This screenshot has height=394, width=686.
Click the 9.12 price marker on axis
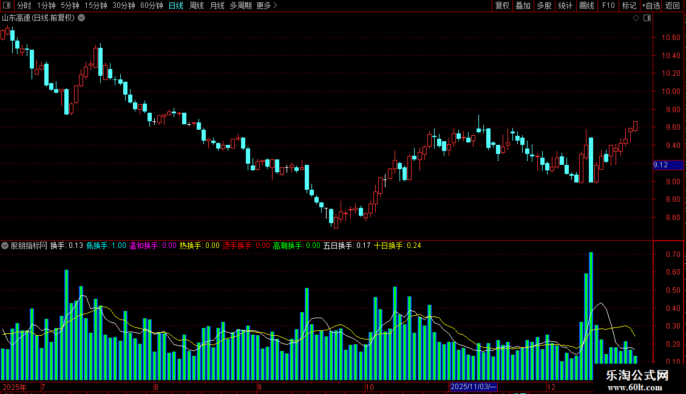tap(668, 165)
